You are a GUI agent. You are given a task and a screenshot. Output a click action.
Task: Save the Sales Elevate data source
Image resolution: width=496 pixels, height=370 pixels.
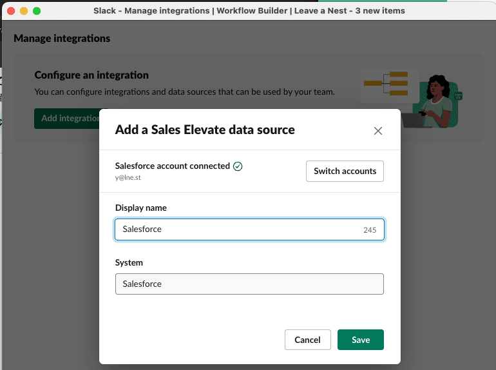tap(360, 340)
